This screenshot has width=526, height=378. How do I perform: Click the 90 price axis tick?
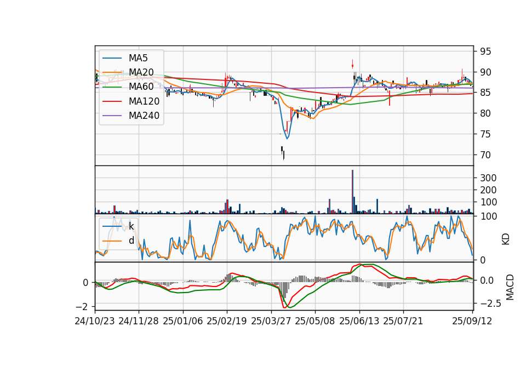pos(485,72)
